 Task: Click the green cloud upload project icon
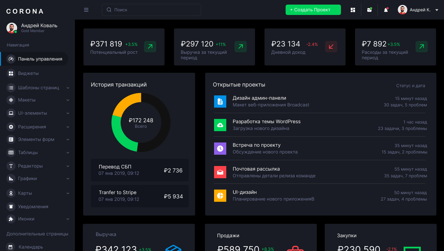(x=220, y=125)
